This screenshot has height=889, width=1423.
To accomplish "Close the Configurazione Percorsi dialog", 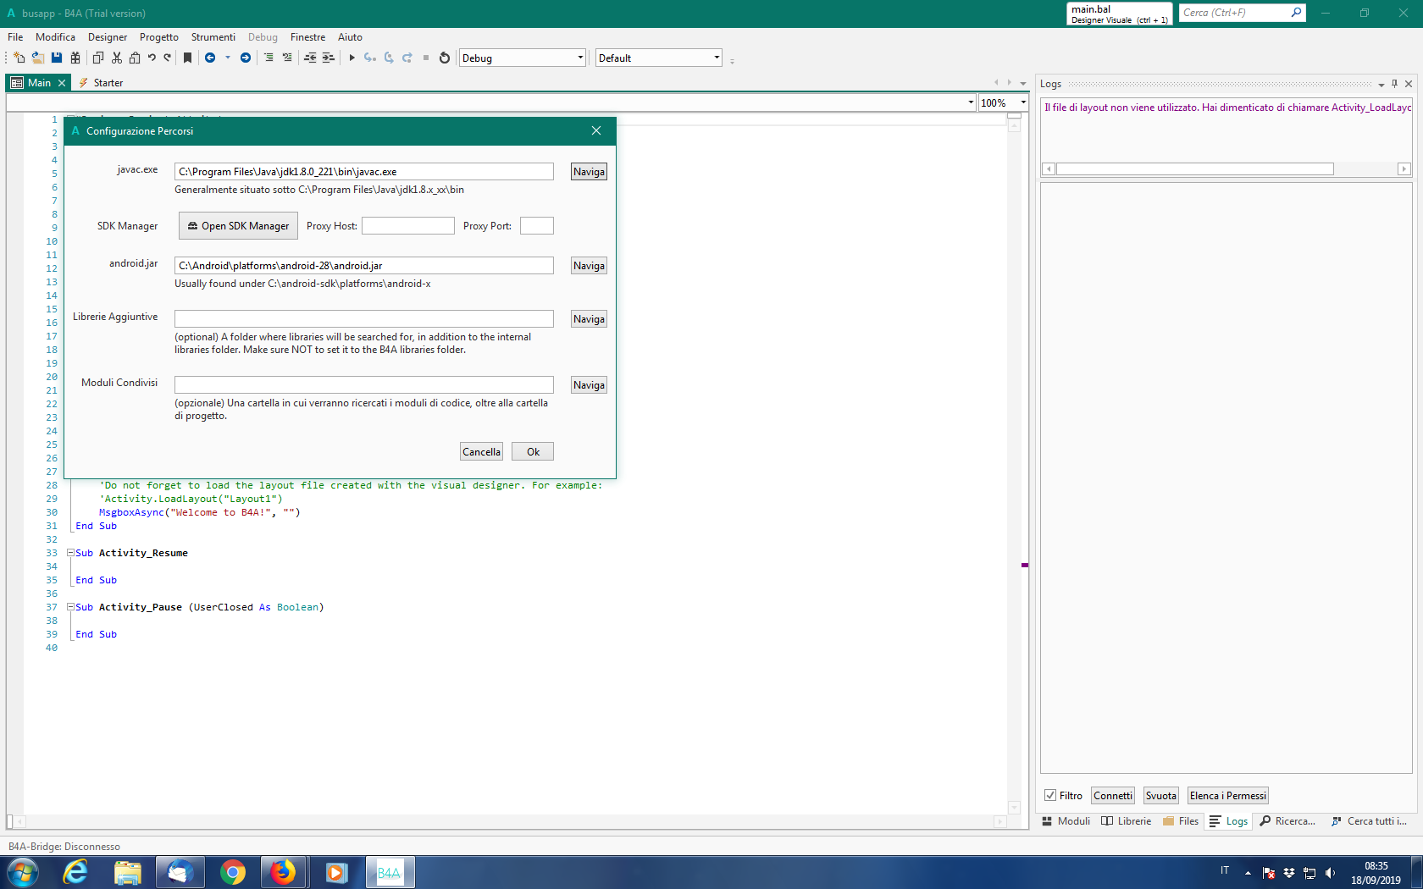I will tap(596, 130).
